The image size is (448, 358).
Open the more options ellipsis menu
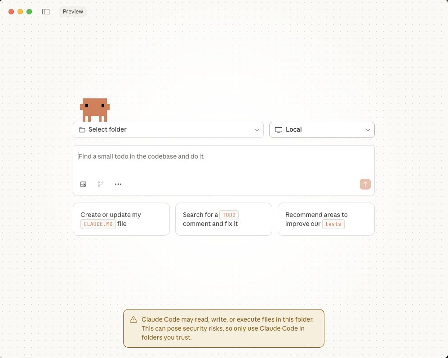click(x=118, y=184)
